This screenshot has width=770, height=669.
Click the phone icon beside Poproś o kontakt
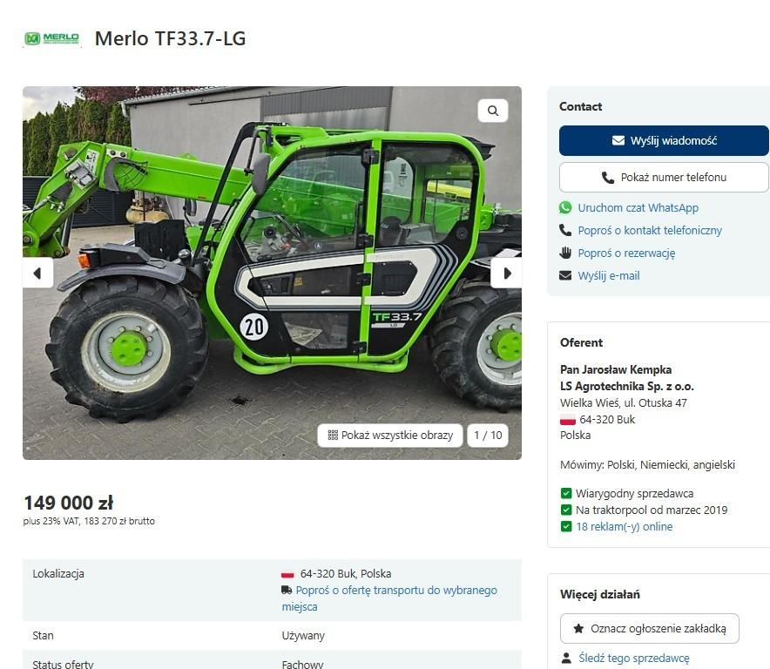coord(565,230)
